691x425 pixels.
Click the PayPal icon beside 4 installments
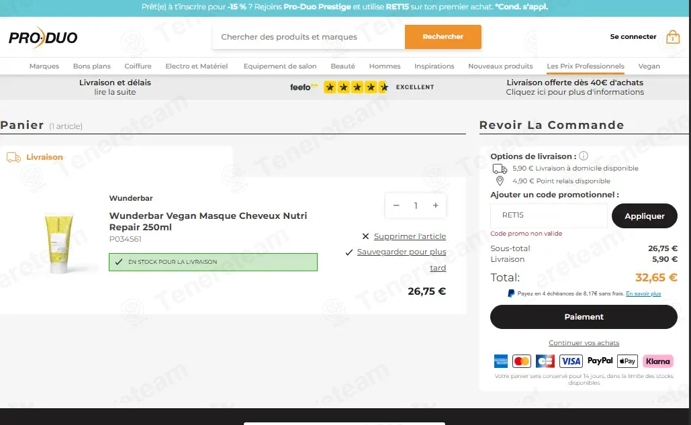[x=511, y=293]
